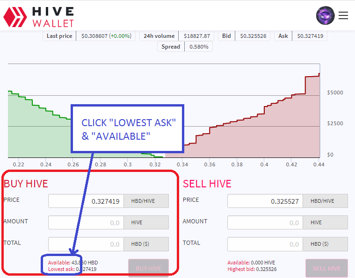Click the HBD/HIVE unit label in Buy Hive
Viewport: 355px width, 278px height.
(x=146, y=201)
